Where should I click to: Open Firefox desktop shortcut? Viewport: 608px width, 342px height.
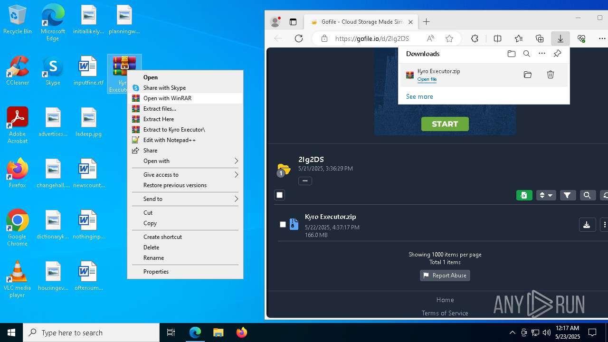[18, 173]
